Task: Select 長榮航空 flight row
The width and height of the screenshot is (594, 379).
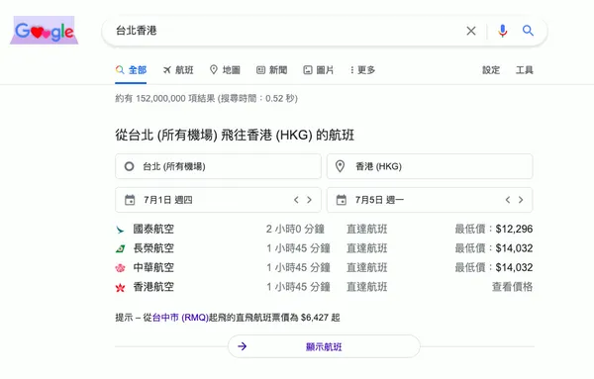Action: (324, 248)
